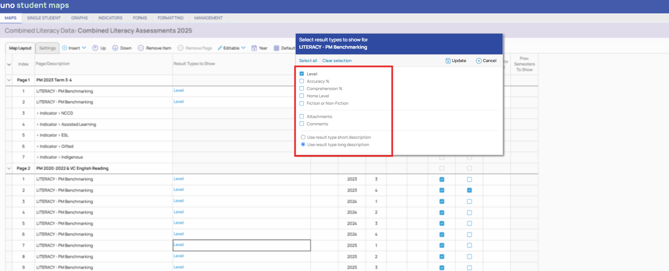Tick the Comments checkbox

pos(302,124)
